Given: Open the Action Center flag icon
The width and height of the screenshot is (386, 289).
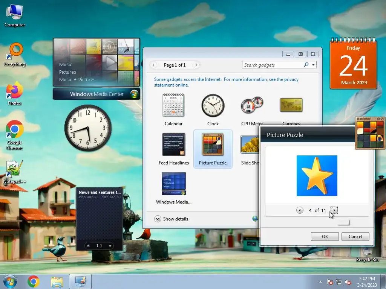Looking at the screenshot, I should coord(329,282).
